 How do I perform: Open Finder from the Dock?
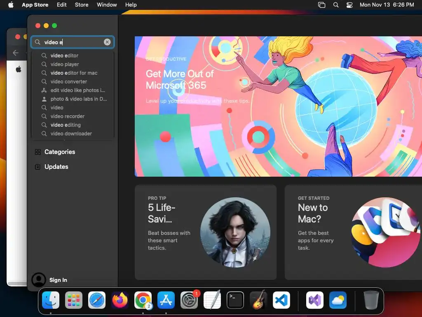click(x=51, y=300)
